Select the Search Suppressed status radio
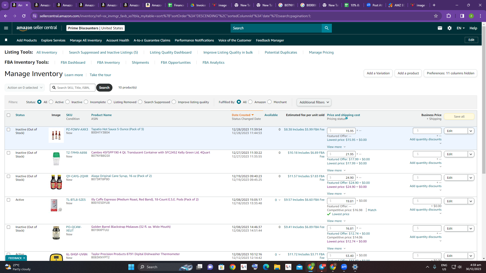This screenshot has width=486, height=273. [x=140, y=102]
